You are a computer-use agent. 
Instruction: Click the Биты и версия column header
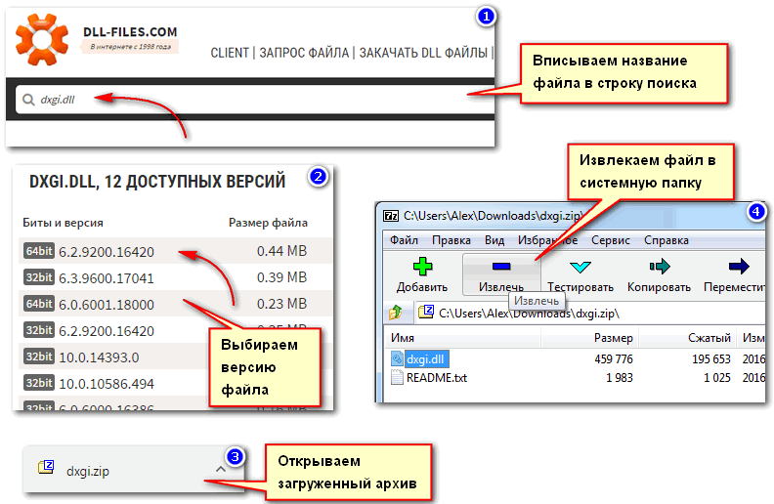coord(63,223)
